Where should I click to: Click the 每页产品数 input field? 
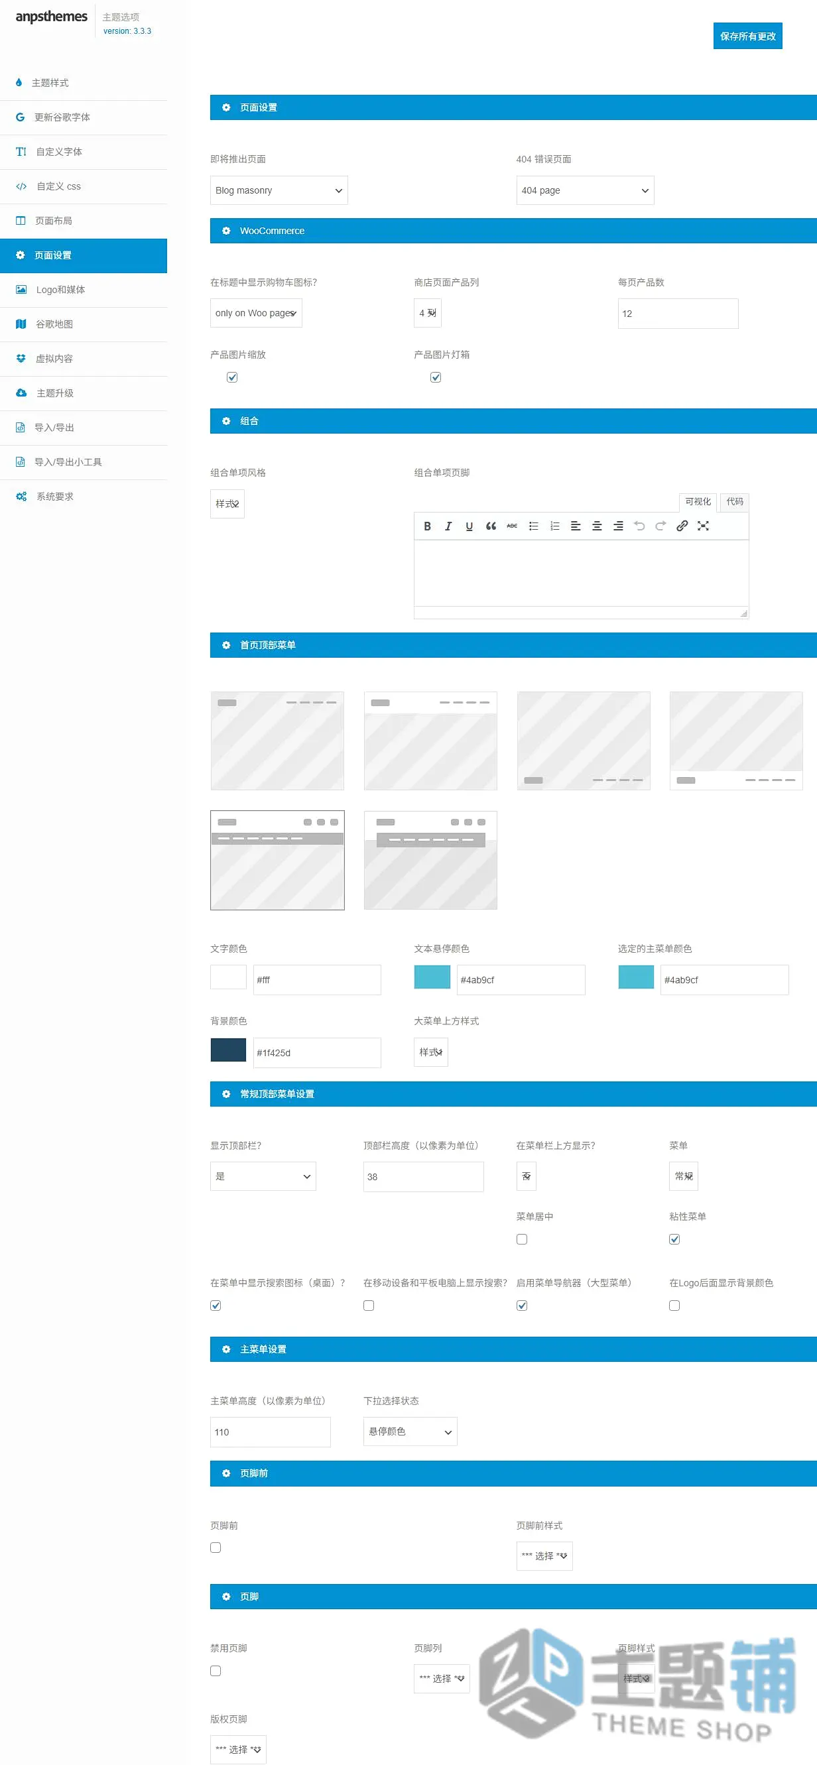click(x=678, y=314)
